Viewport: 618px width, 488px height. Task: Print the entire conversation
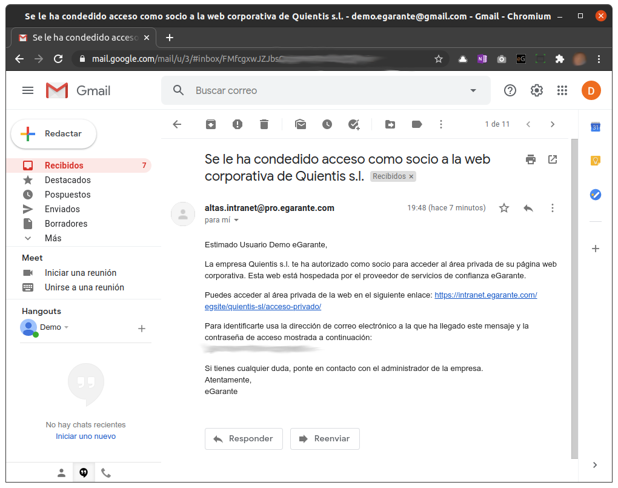point(531,159)
